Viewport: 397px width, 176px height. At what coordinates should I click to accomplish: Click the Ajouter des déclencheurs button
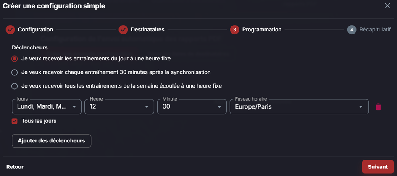pyautogui.click(x=51, y=141)
